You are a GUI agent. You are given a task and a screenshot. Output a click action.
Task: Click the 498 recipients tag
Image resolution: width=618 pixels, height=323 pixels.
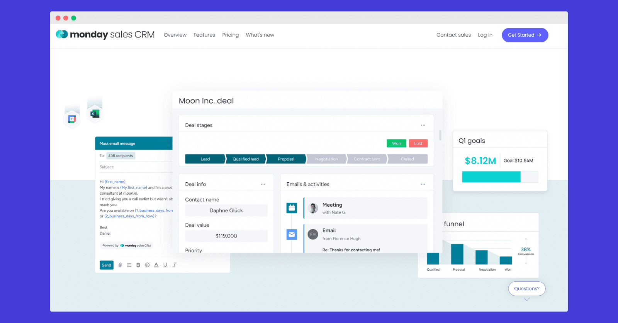click(x=121, y=156)
